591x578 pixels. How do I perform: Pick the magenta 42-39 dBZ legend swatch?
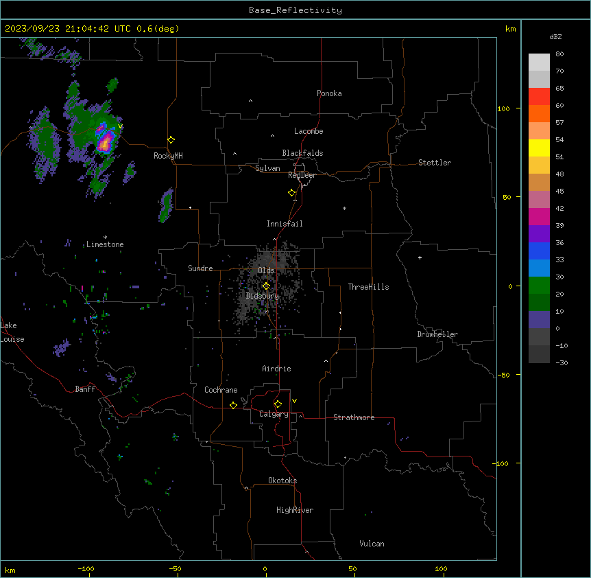coord(539,216)
